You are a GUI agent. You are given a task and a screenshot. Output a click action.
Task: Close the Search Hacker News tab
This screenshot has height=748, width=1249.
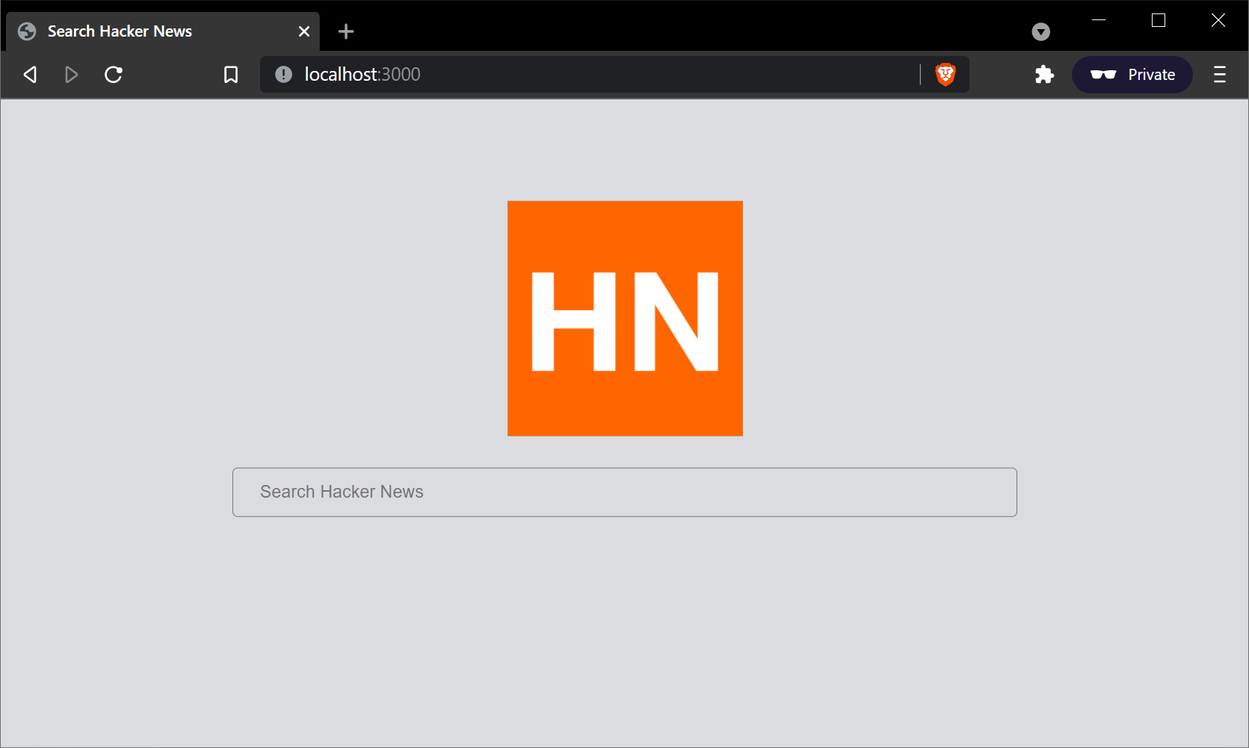coord(303,31)
